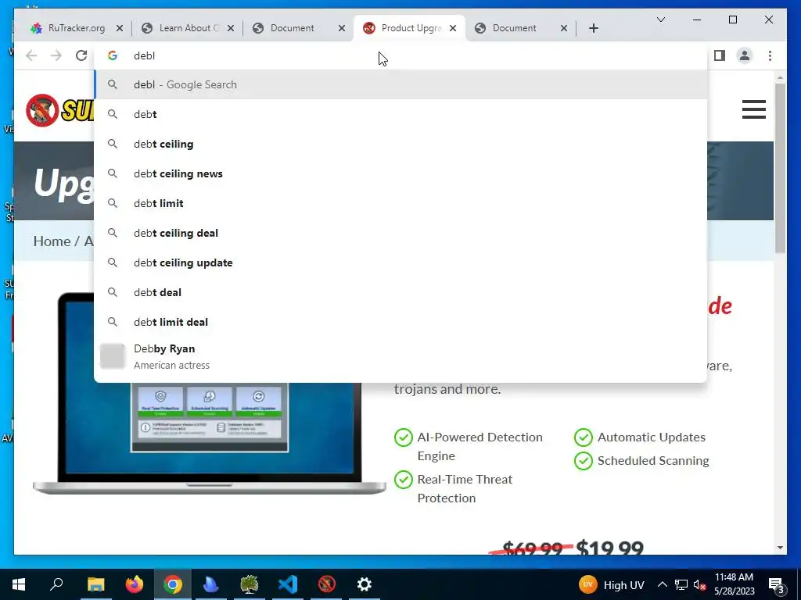
Task: Open the notification center
Action: pos(776,584)
